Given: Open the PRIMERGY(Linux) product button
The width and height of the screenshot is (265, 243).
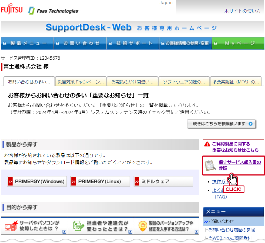Looking at the screenshot, I should [100, 181].
